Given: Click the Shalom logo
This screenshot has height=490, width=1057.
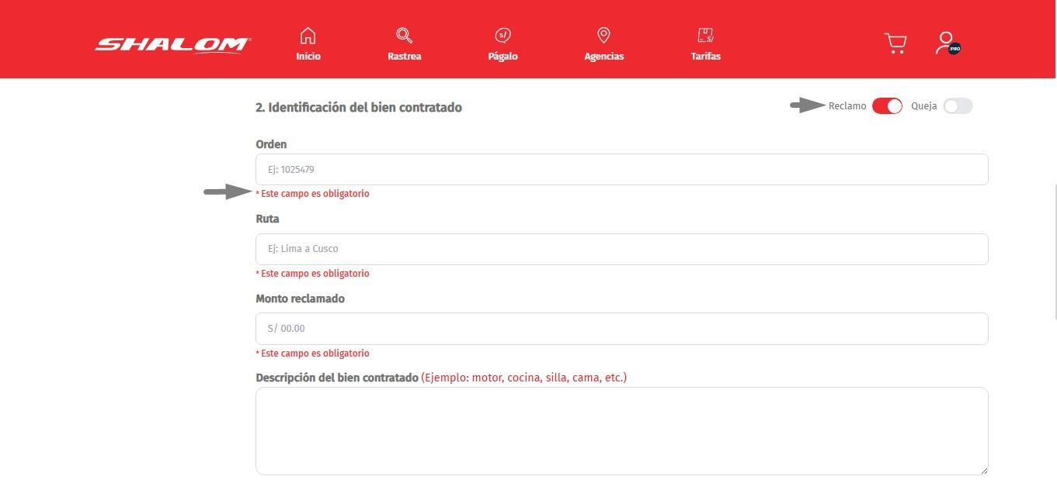Looking at the screenshot, I should click(172, 44).
